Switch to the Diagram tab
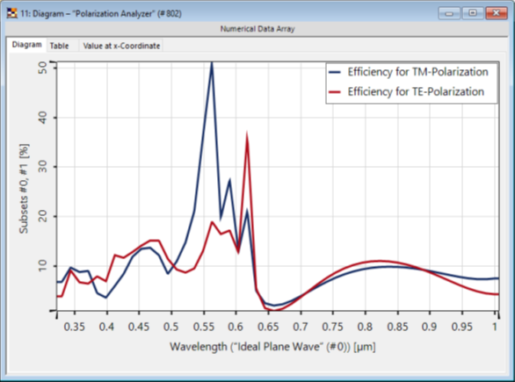This screenshot has height=382, width=515. (27, 45)
